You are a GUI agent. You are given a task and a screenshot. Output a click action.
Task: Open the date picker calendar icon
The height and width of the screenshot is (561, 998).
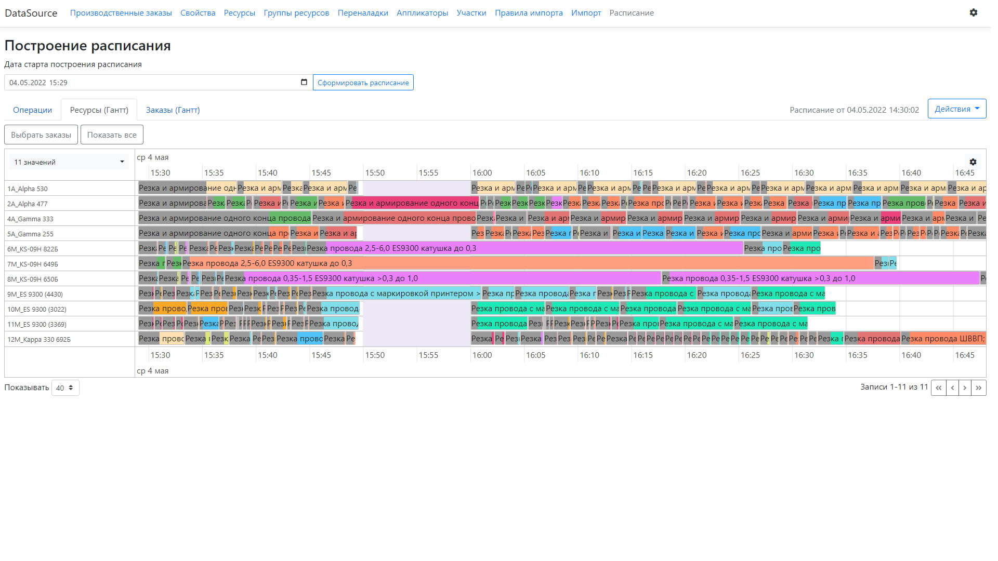coord(304,82)
